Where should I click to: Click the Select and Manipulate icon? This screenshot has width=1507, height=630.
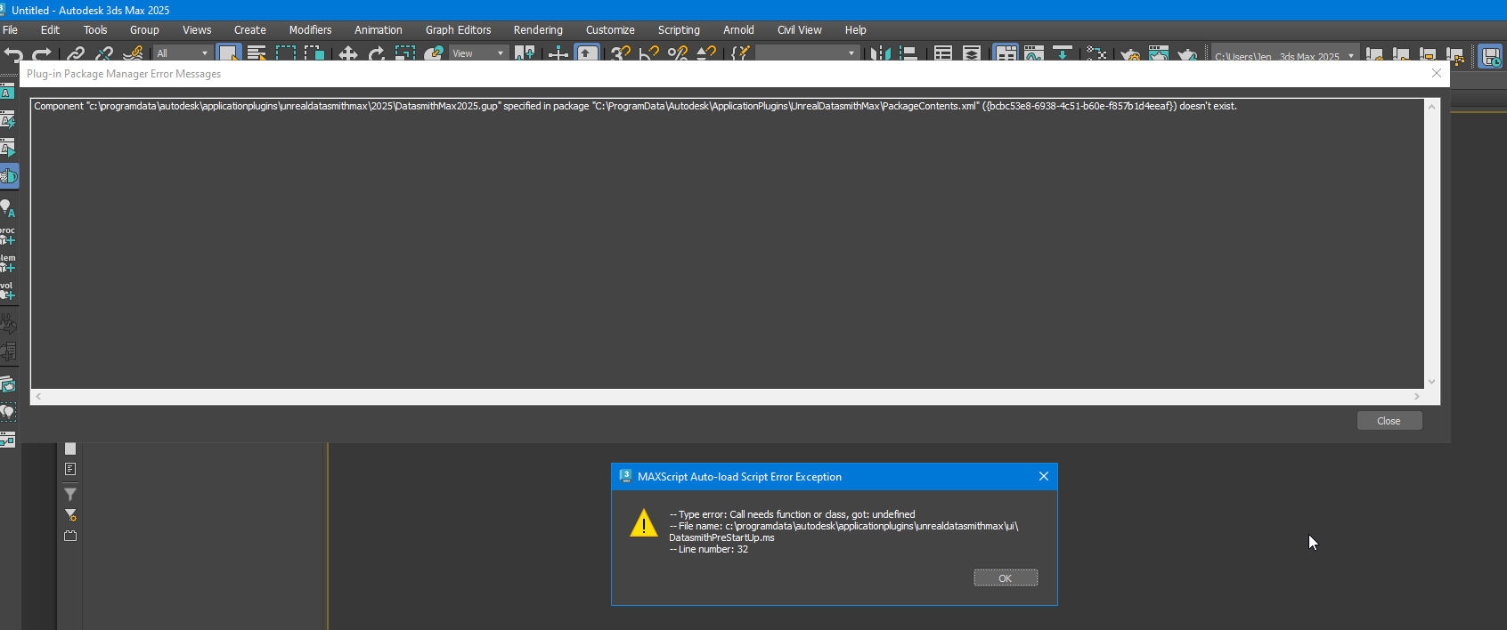(558, 54)
